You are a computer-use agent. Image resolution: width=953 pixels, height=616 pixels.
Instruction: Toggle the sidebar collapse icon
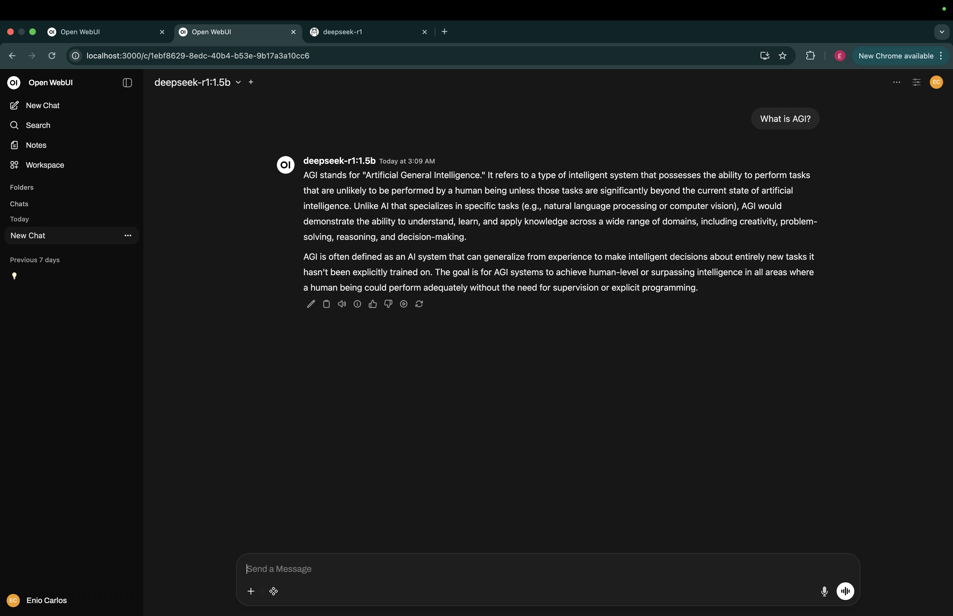[x=127, y=83]
